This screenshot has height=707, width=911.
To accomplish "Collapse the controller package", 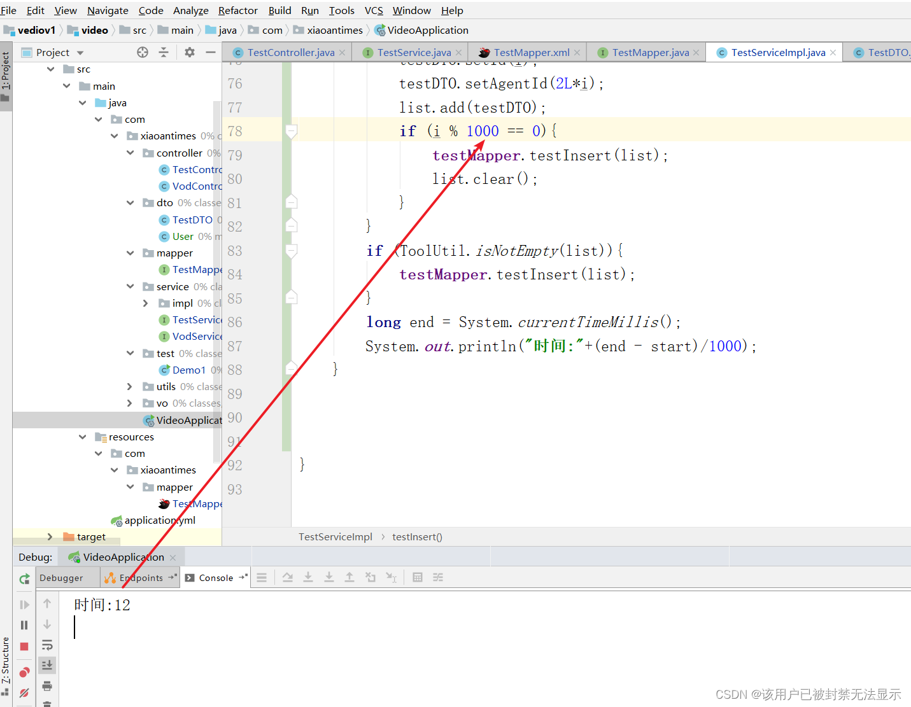I will pos(131,153).
